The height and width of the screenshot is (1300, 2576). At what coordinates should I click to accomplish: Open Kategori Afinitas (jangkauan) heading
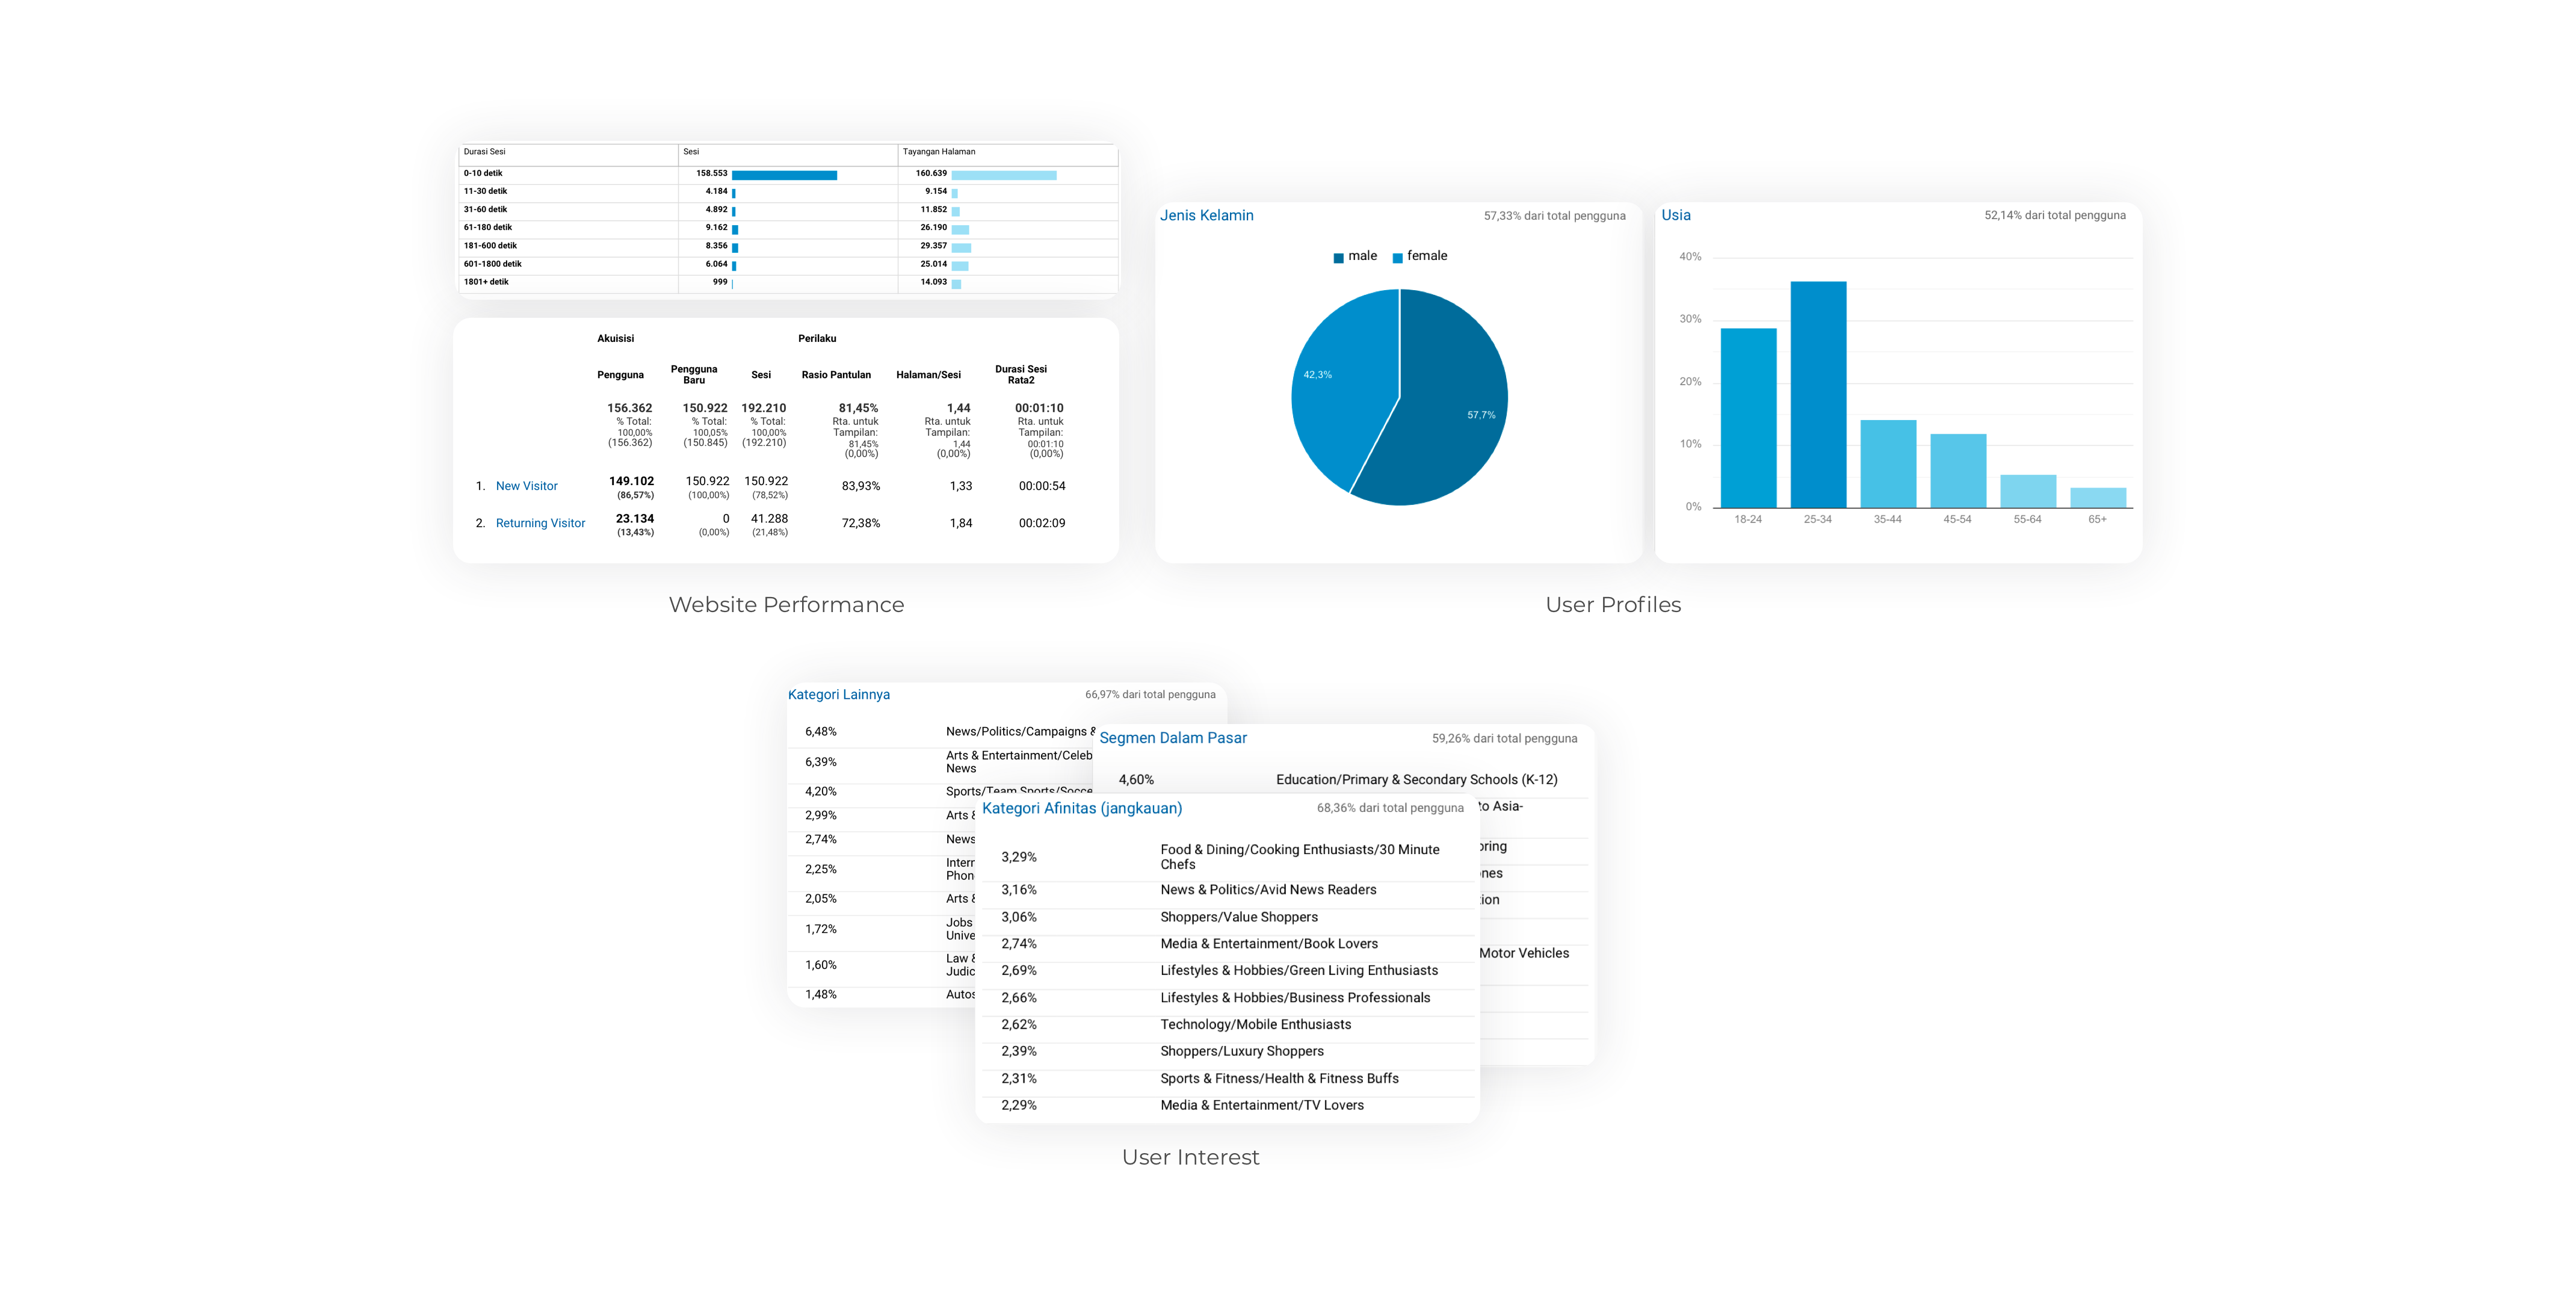[1081, 808]
